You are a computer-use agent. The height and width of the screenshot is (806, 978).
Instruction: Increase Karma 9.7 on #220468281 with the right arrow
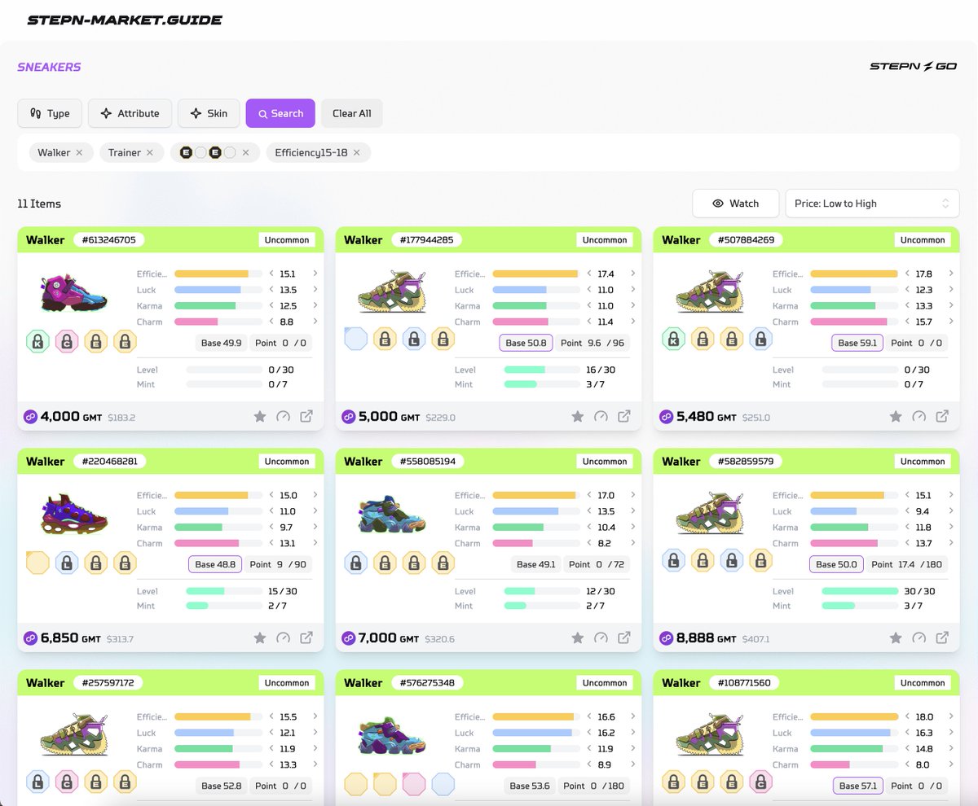tap(315, 528)
